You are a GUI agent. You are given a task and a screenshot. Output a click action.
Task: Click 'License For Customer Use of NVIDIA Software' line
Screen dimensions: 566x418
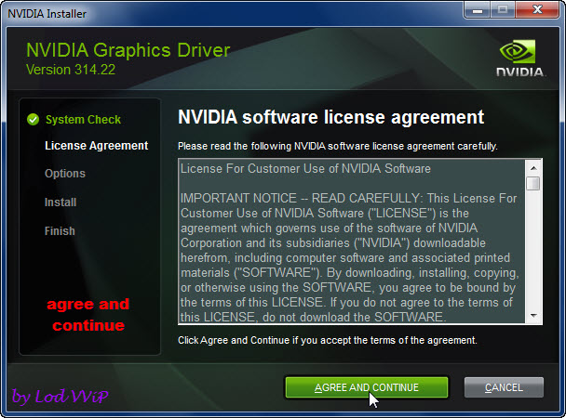click(x=305, y=168)
